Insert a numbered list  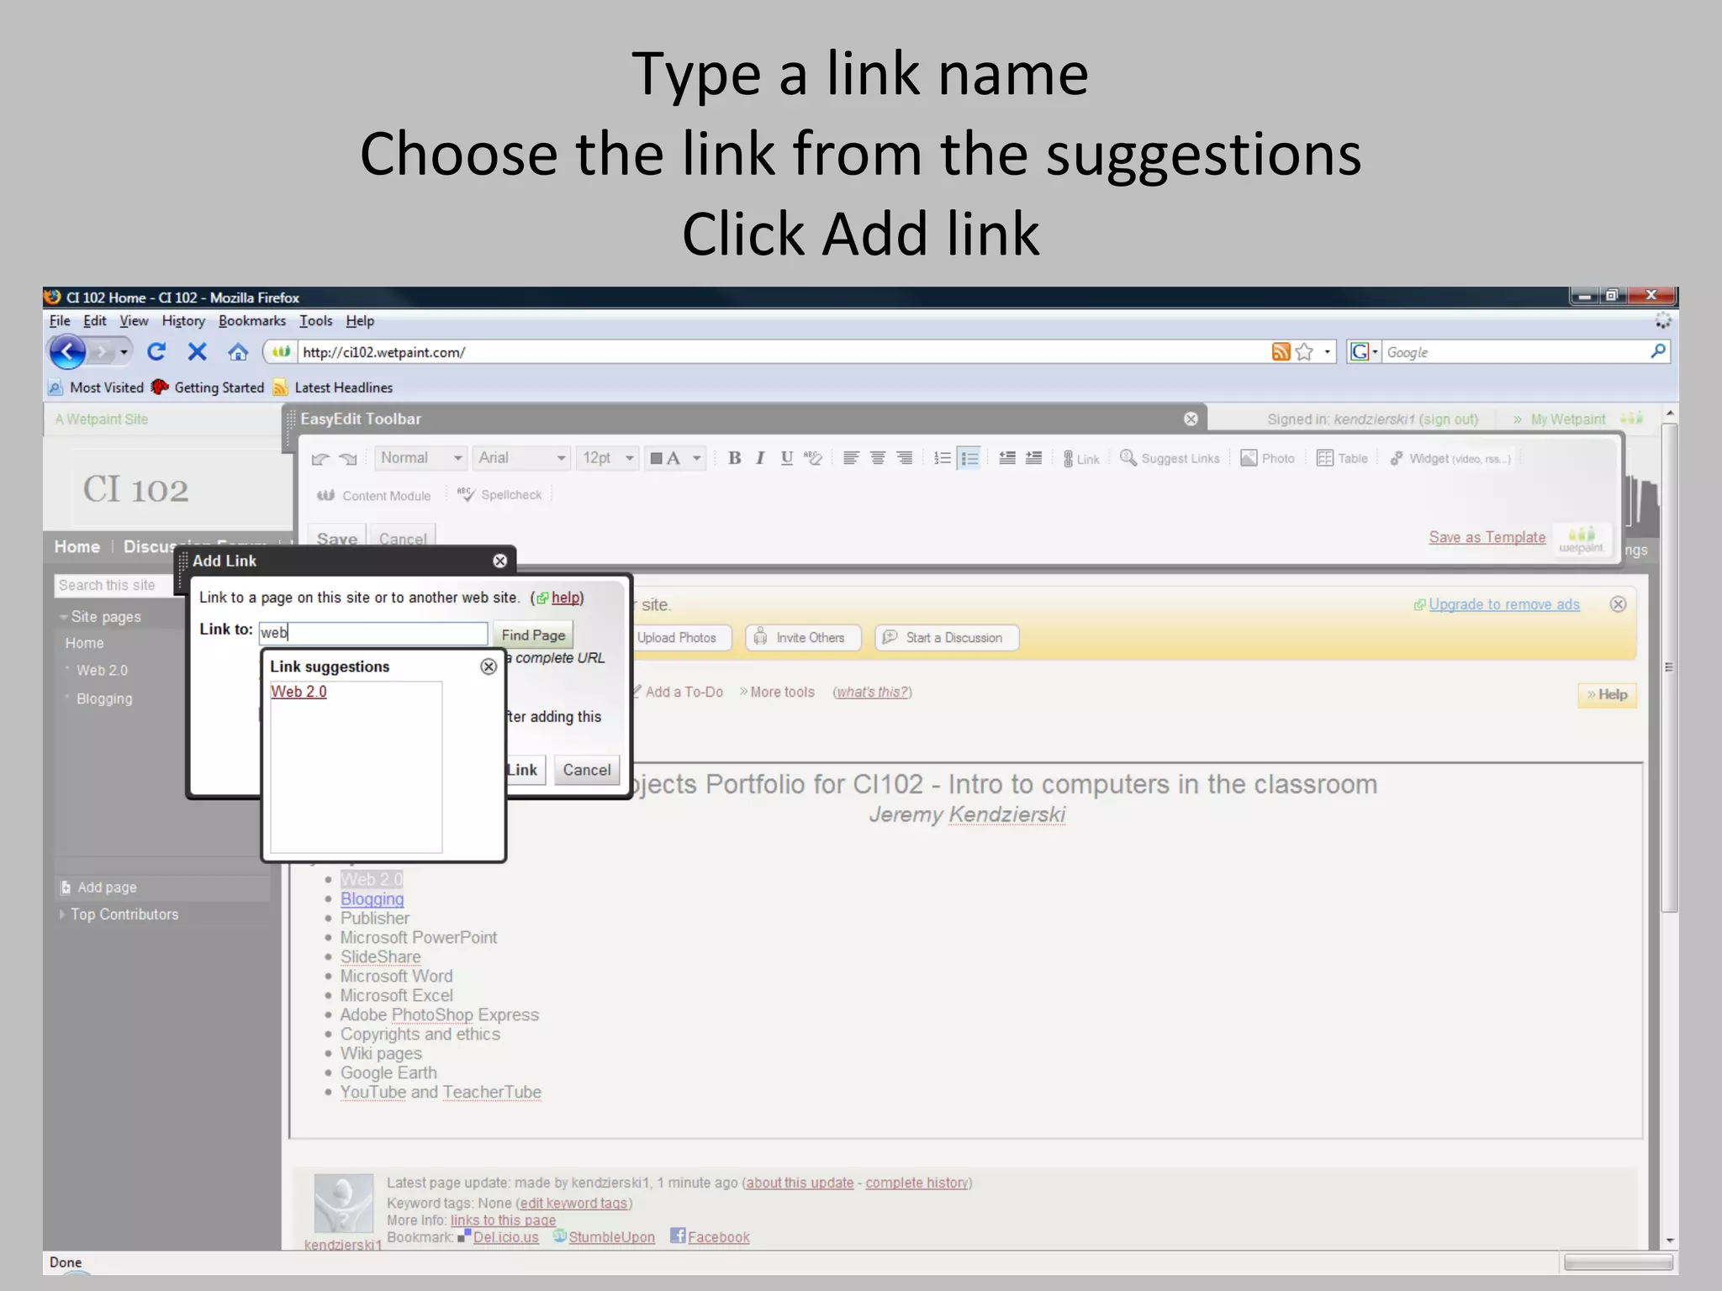942,458
